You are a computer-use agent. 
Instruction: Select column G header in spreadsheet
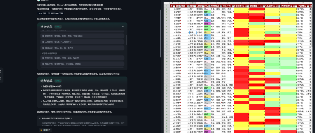(216, 3)
